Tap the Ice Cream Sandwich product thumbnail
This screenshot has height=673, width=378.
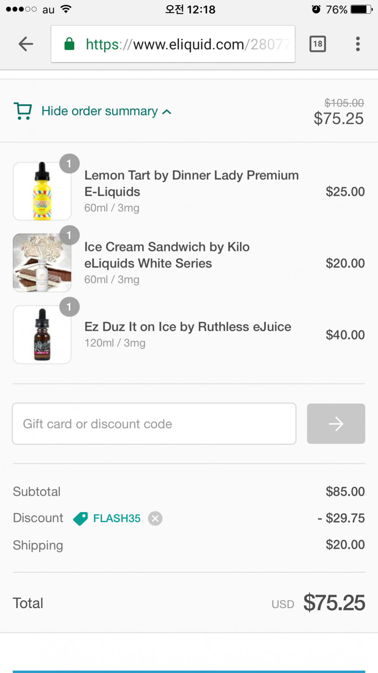(x=42, y=263)
